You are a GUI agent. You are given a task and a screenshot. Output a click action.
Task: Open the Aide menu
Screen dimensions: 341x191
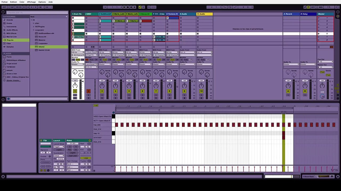click(x=50, y=2)
